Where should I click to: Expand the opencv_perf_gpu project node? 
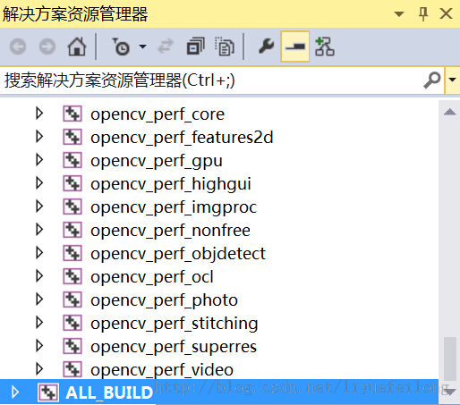pyautogui.click(x=39, y=160)
